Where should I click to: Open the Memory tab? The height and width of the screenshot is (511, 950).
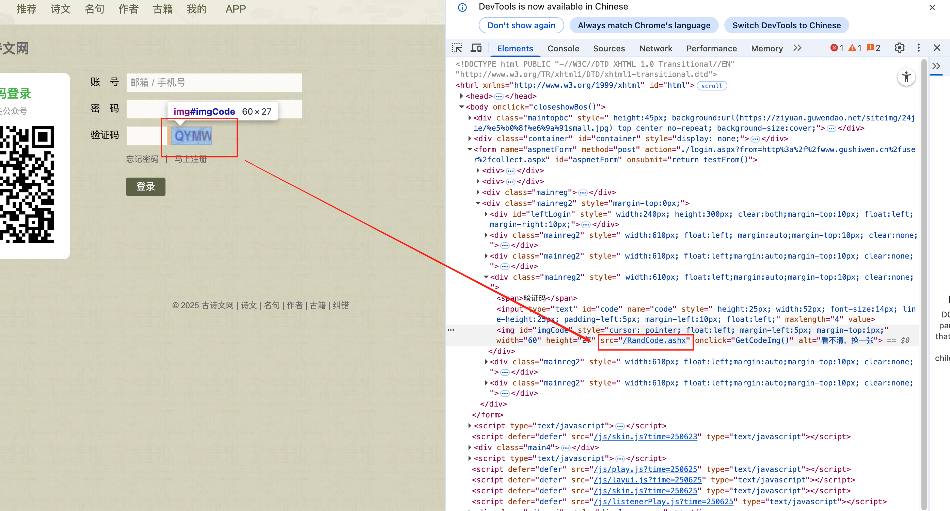pos(767,48)
